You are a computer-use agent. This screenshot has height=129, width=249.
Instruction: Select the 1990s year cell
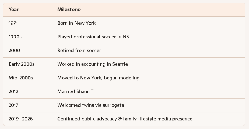tap(15, 37)
